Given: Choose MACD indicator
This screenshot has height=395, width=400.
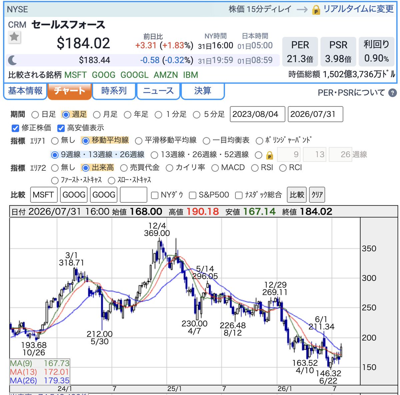Looking at the screenshot, I should [x=215, y=168].
